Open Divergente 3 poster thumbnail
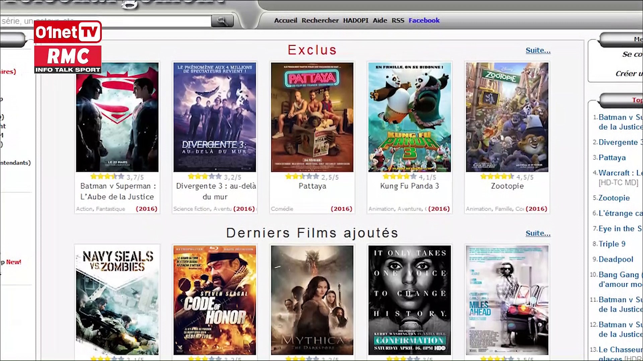The height and width of the screenshot is (361, 643). click(215, 117)
